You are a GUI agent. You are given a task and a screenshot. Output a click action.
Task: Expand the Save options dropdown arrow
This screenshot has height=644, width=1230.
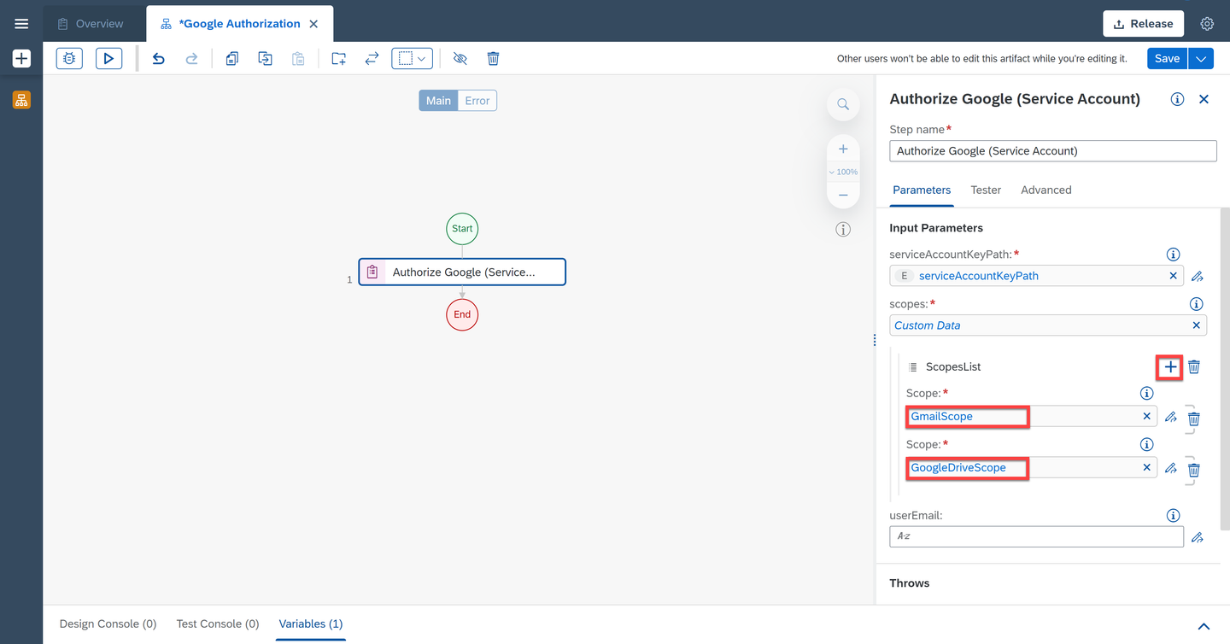(x=1201, y=58)
